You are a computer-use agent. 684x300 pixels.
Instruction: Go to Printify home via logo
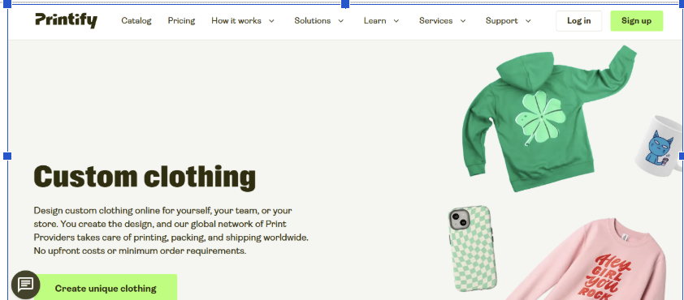[x=67, y=20]
